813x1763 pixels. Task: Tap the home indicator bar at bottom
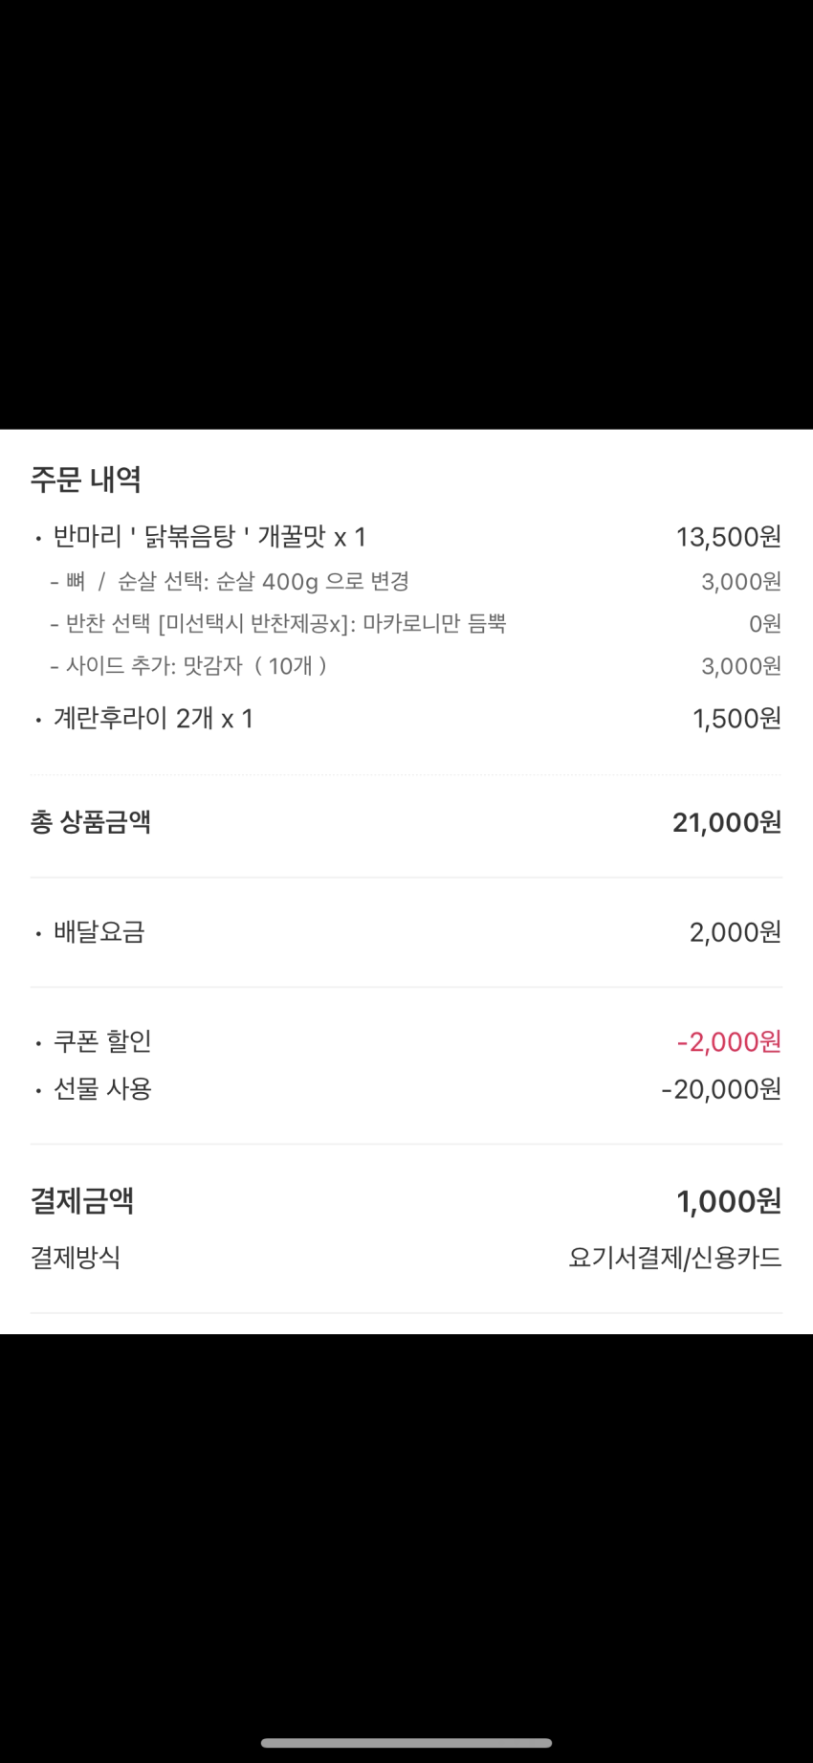406,1743
